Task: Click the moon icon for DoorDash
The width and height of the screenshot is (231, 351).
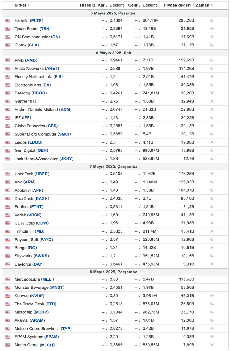Action: tap(212, 198)
